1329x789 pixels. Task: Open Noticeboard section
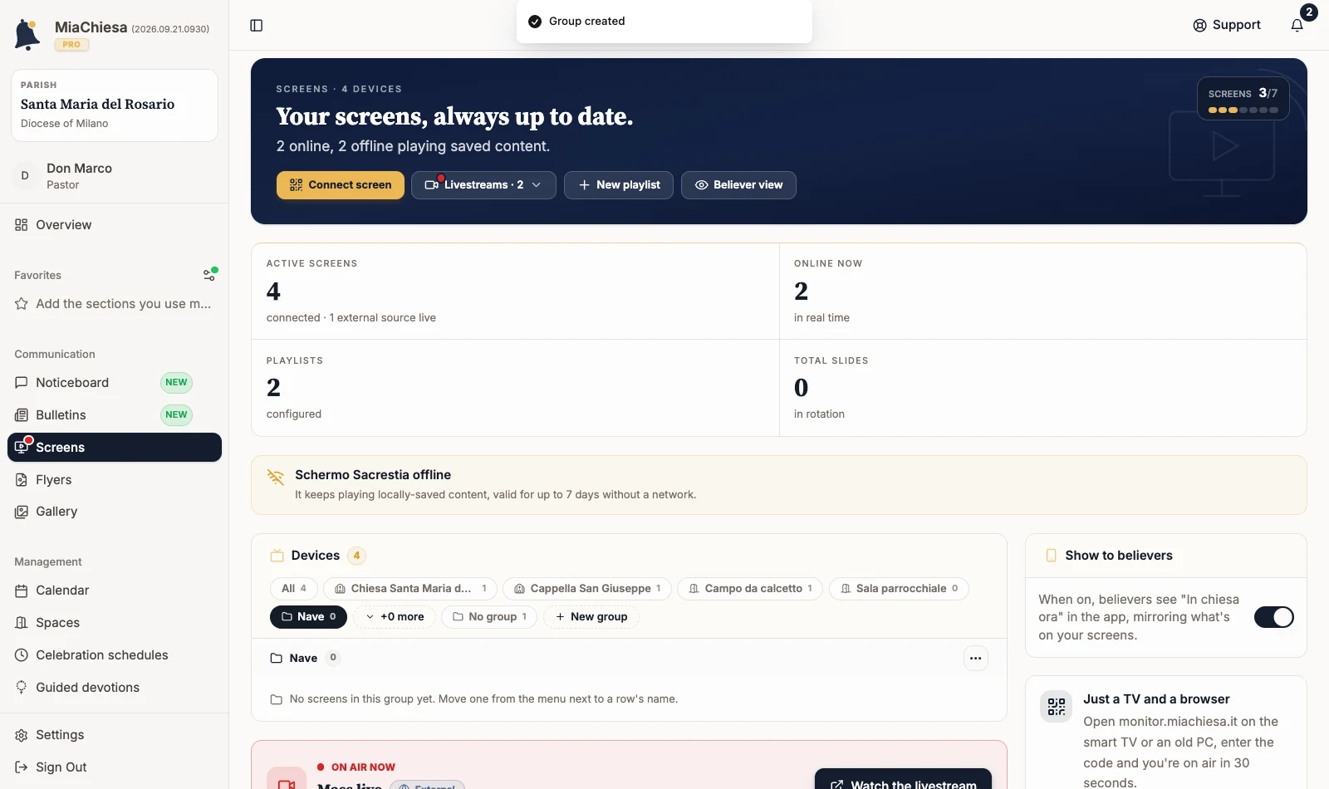click(115, 383)
